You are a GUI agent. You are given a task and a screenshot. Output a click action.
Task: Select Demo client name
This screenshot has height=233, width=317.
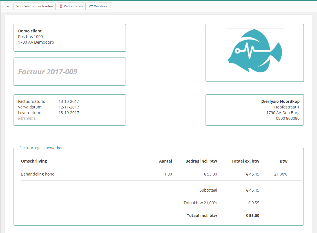click(x=30, y=31)
